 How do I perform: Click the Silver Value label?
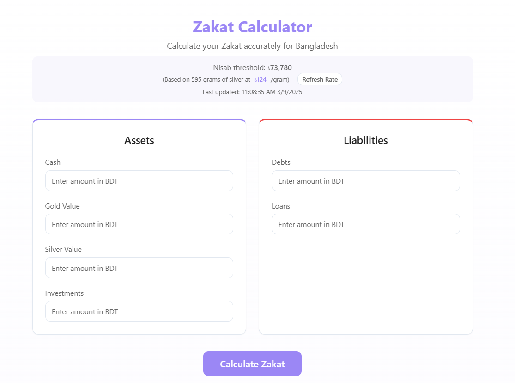(x=63, y=250)
